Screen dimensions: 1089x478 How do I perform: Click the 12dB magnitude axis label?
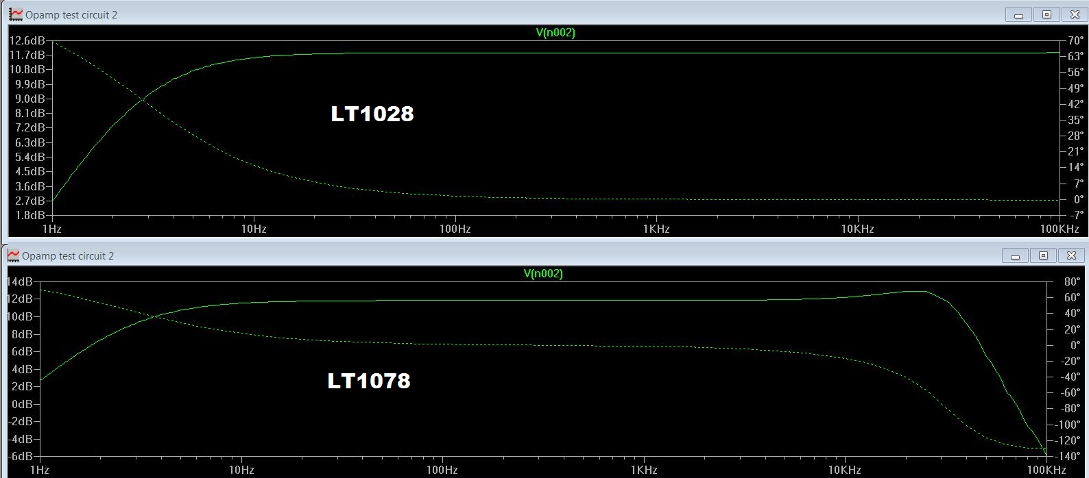(21, 299)
